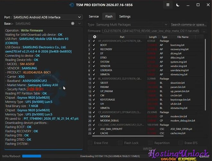
Task: Select the AP_A505FDDS9CUF2 package row
Action: coord(146,41)
